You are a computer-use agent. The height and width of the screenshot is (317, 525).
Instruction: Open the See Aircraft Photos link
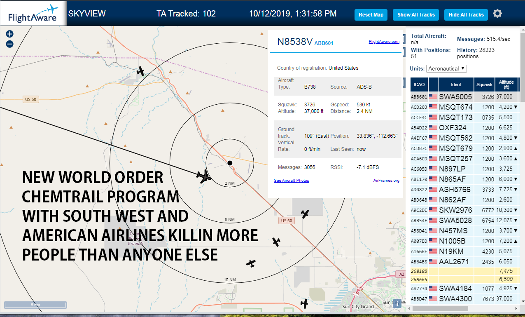click(291, 181)
